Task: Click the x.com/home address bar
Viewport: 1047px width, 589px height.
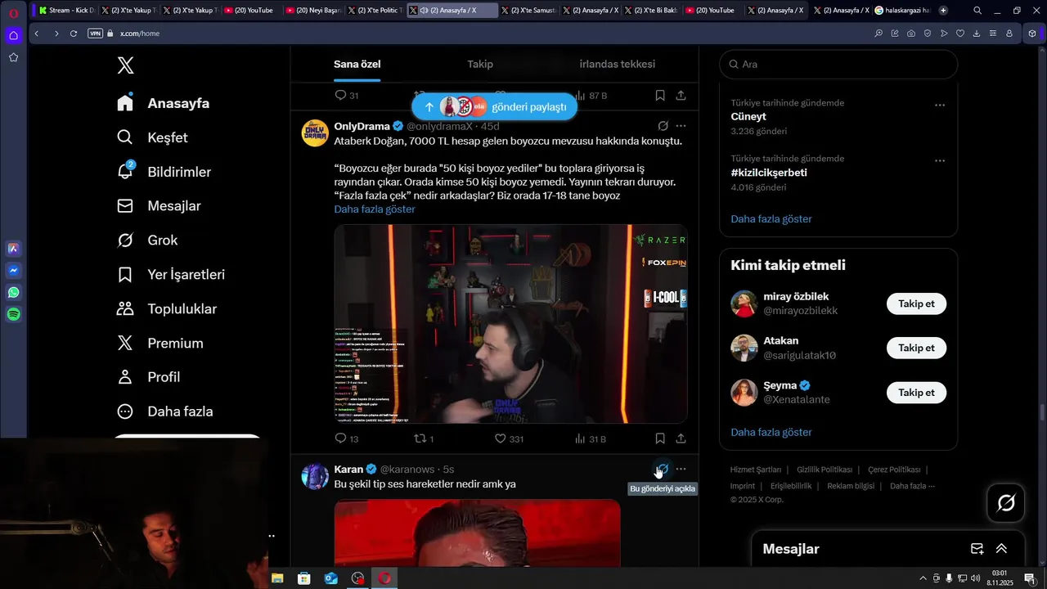Action: point(140,34)
